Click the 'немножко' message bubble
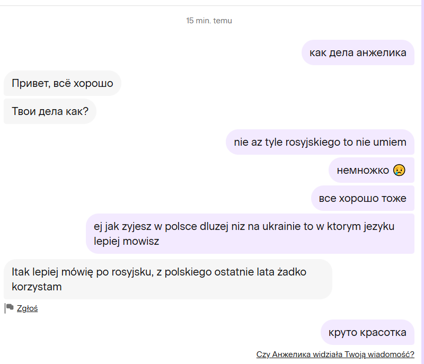This screenshot has height=364, width=424. coord(372,170)
